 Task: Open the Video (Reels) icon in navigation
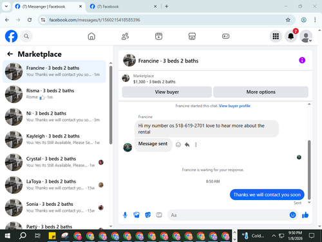pos(158,36)
